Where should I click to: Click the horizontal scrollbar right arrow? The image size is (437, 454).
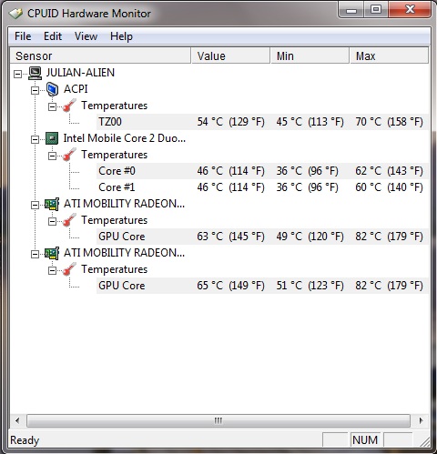(421, 420)
